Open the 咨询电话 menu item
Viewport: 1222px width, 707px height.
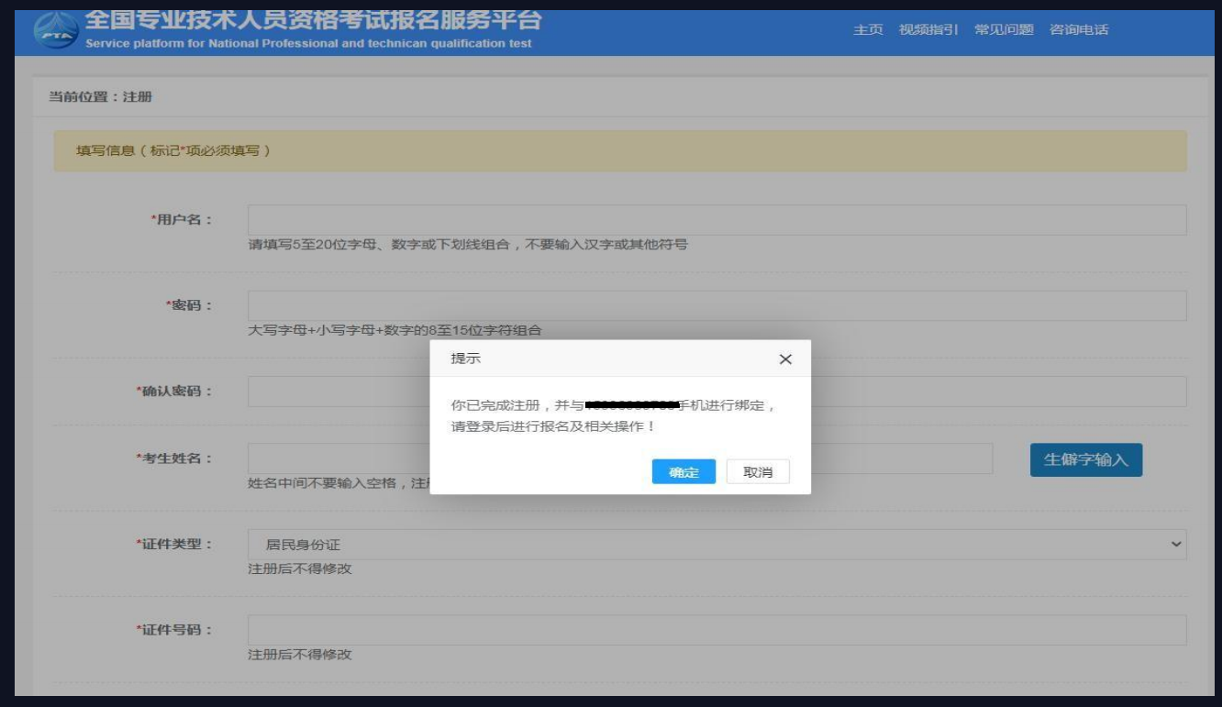(1079, 30)
